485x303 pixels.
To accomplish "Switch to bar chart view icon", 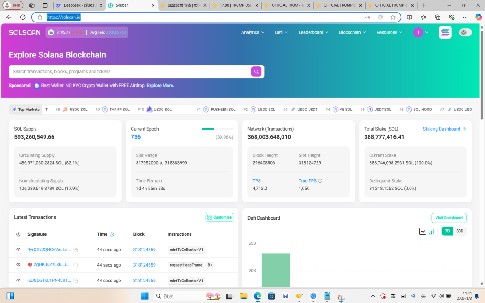I will [432, 232].
